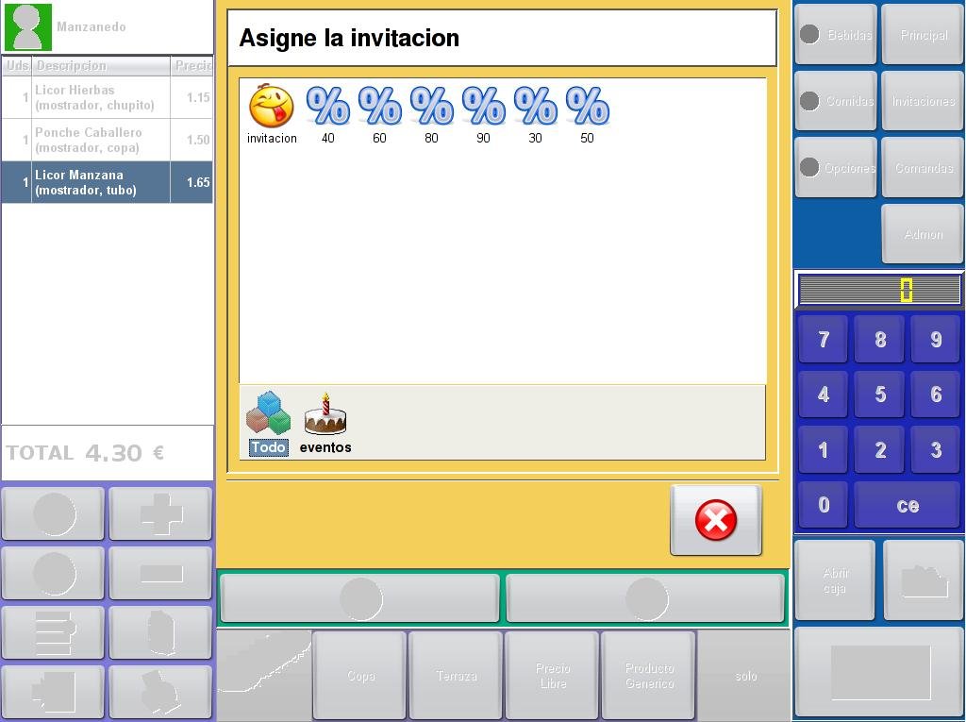
Task: Cancel dialog with the red X button
Action: click(715, 520)
